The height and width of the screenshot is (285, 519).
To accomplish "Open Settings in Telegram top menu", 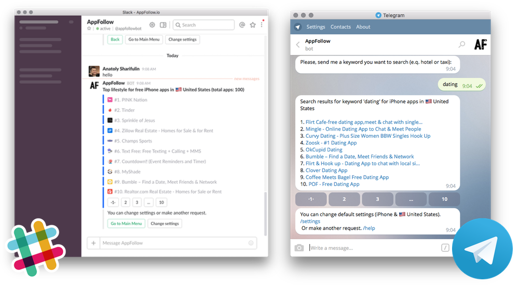I will point(316,27).
